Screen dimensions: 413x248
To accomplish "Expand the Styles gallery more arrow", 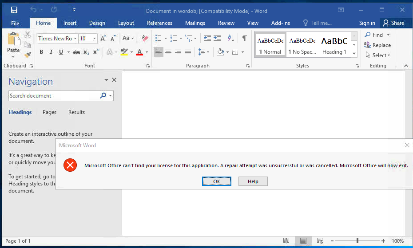I will coord(354,54).
